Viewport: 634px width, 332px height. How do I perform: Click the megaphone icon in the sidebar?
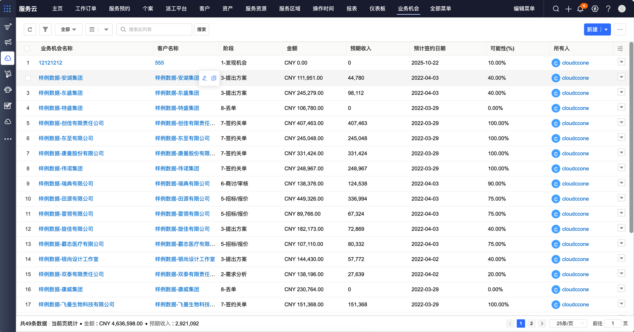click(8, 42)
